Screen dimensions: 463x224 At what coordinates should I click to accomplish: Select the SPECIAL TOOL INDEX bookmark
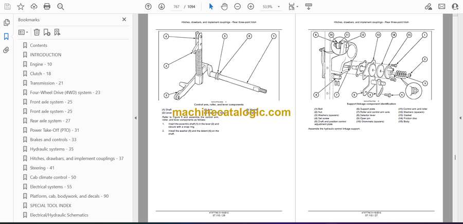pyautogui.click(x=50, y=205)
